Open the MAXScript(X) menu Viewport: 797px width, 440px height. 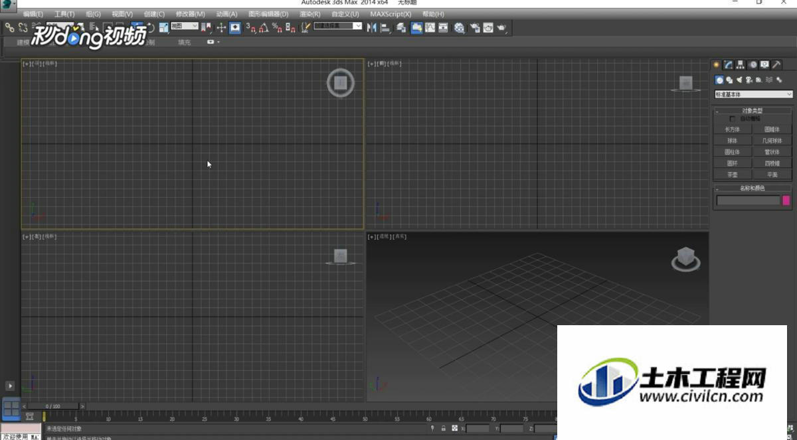click(x=391, y=14)
